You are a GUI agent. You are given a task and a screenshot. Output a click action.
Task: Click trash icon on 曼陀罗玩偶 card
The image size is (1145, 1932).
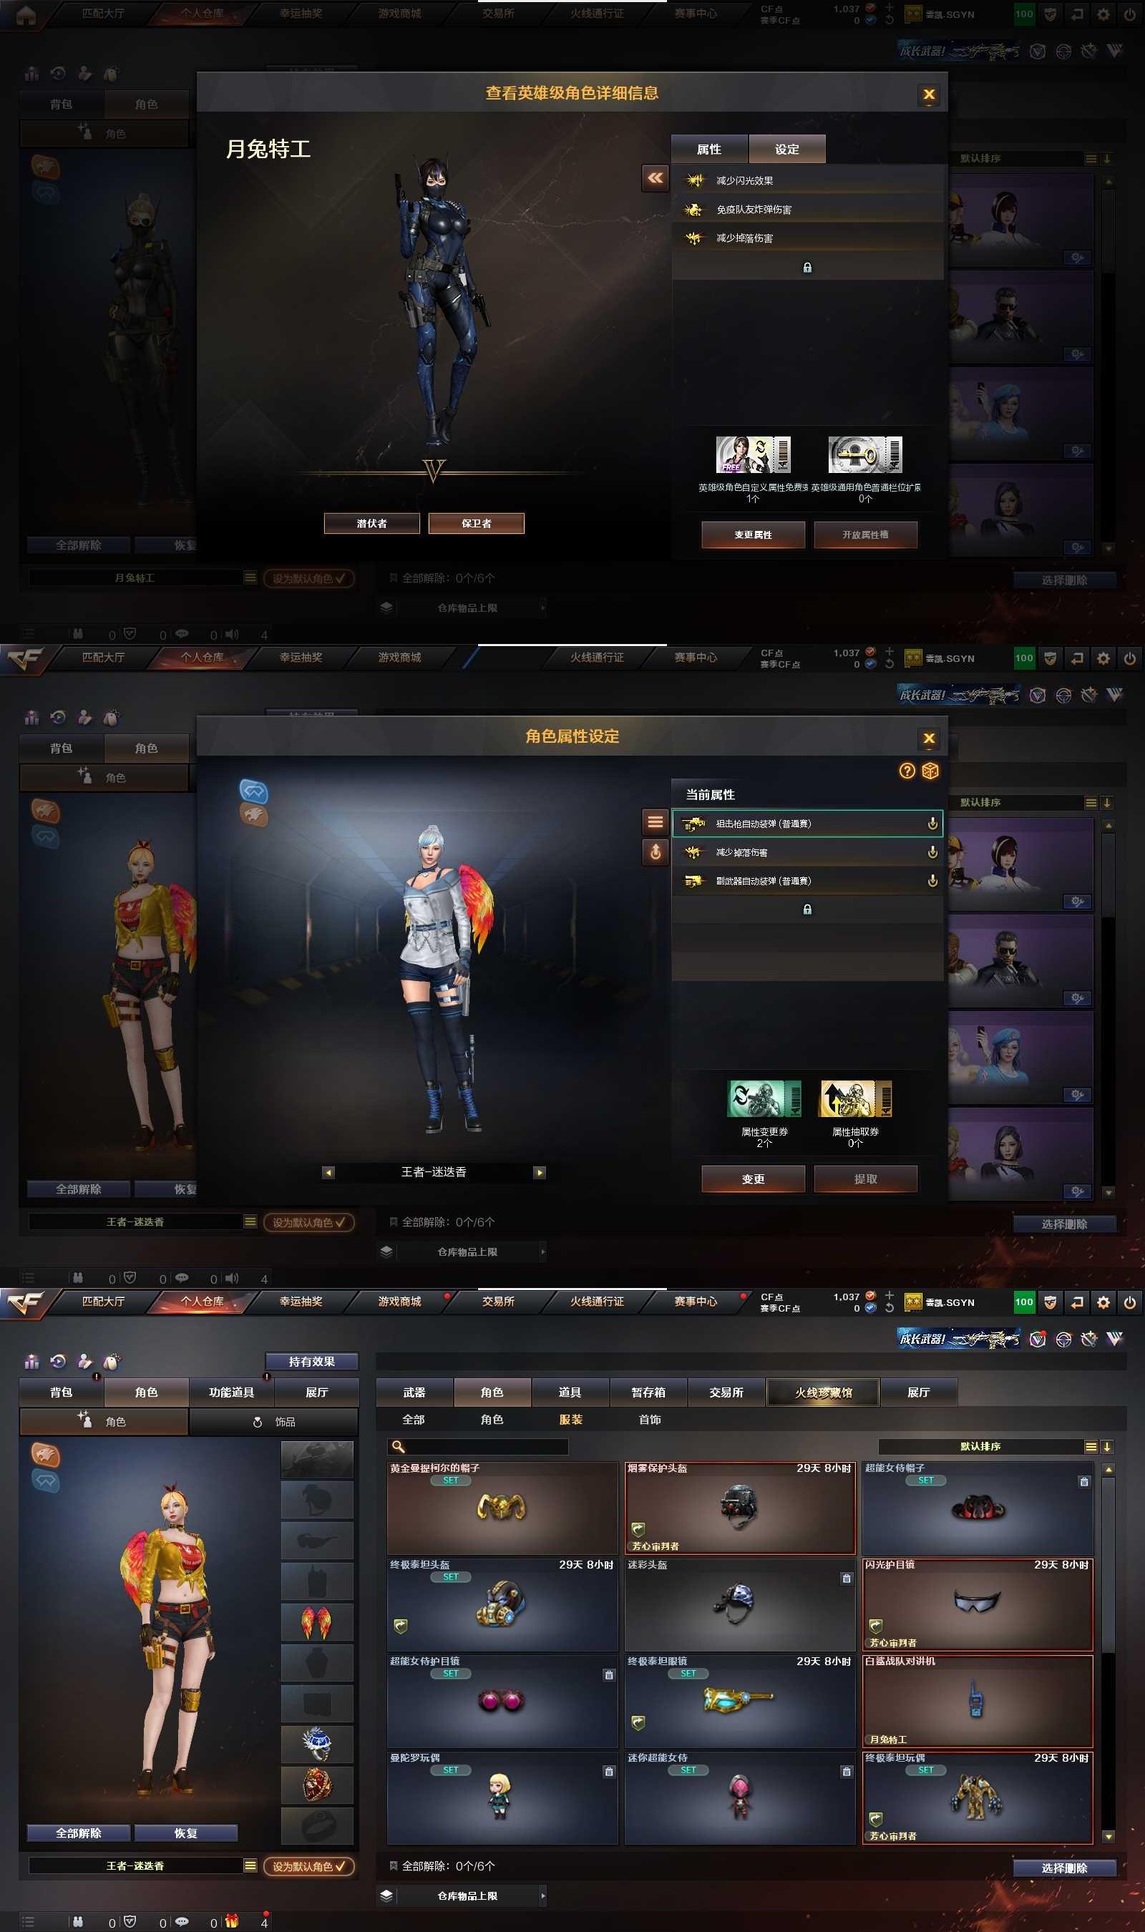(x=609, y=1772)
